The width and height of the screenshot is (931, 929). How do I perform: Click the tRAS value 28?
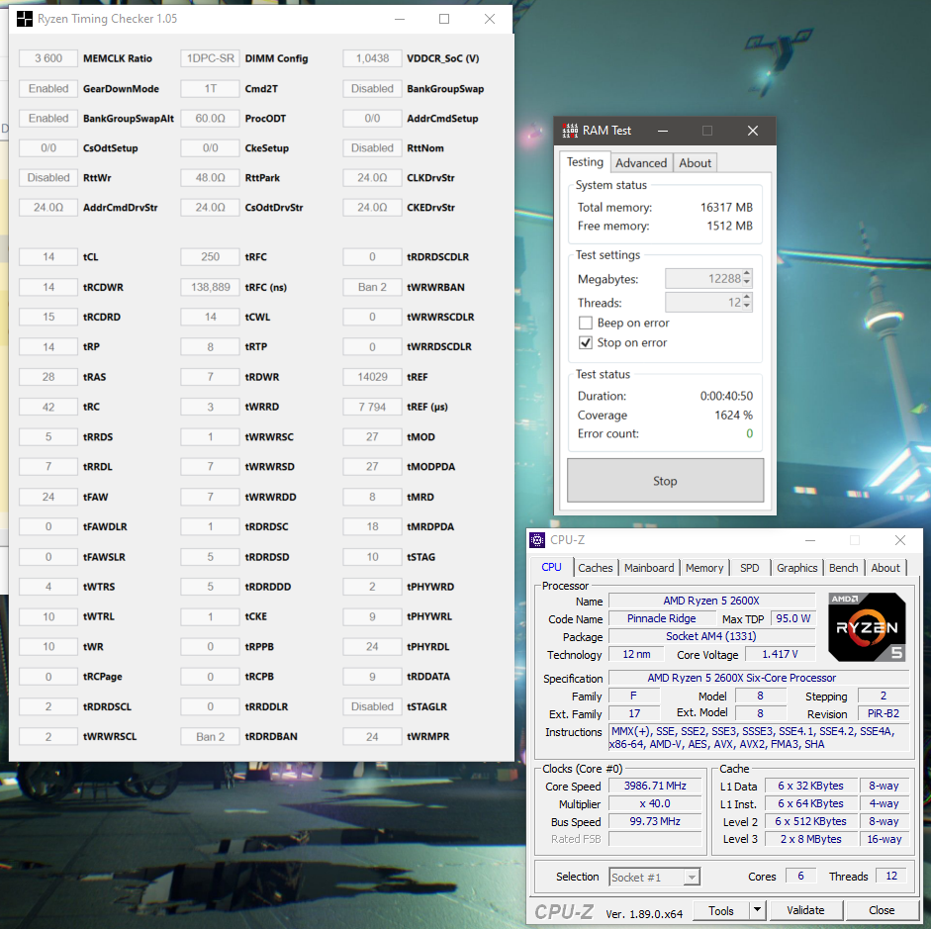[x=48, y=377]
